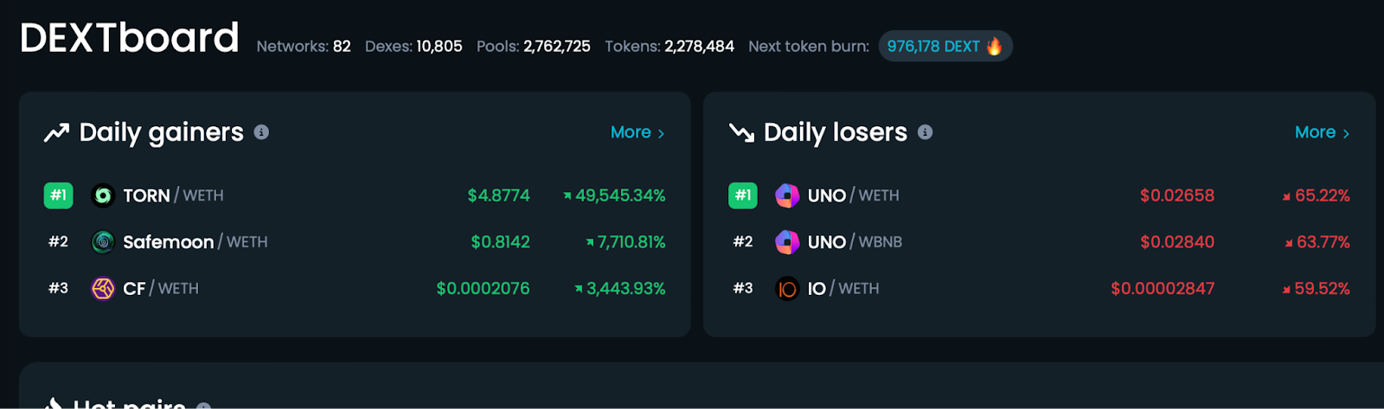
Task: Click the 49,545.34% gain value for TORN
Action: click(614, 195)
